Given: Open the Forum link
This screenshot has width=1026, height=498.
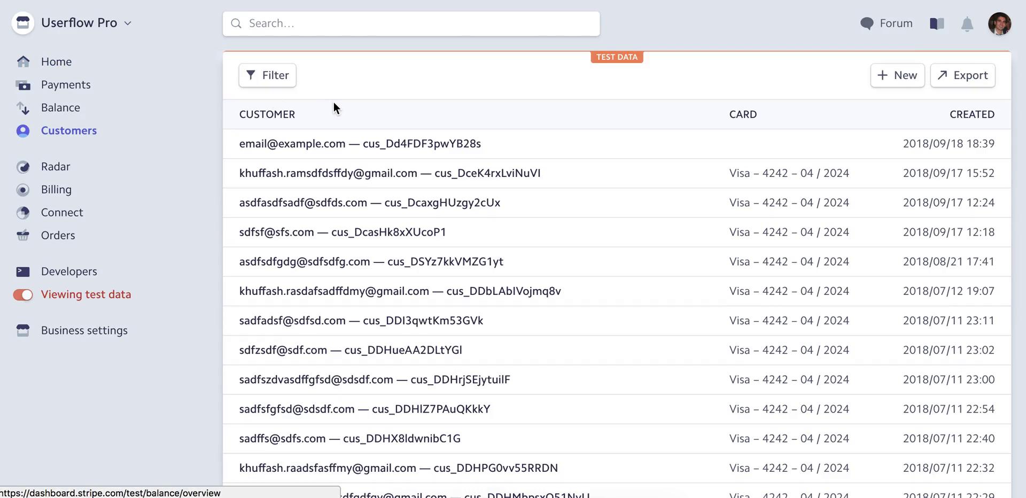Looking at the screenshot, I should [x=887, y=24].
